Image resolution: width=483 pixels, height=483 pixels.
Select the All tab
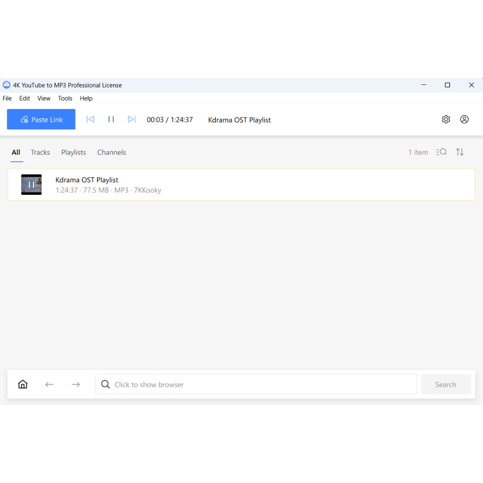click(16, 152)
